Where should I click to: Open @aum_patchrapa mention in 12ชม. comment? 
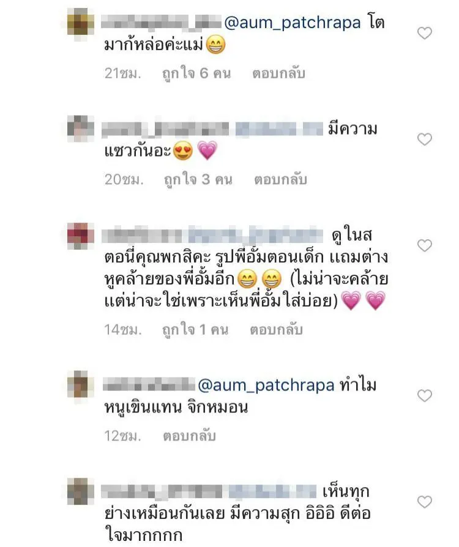[266, 385]
